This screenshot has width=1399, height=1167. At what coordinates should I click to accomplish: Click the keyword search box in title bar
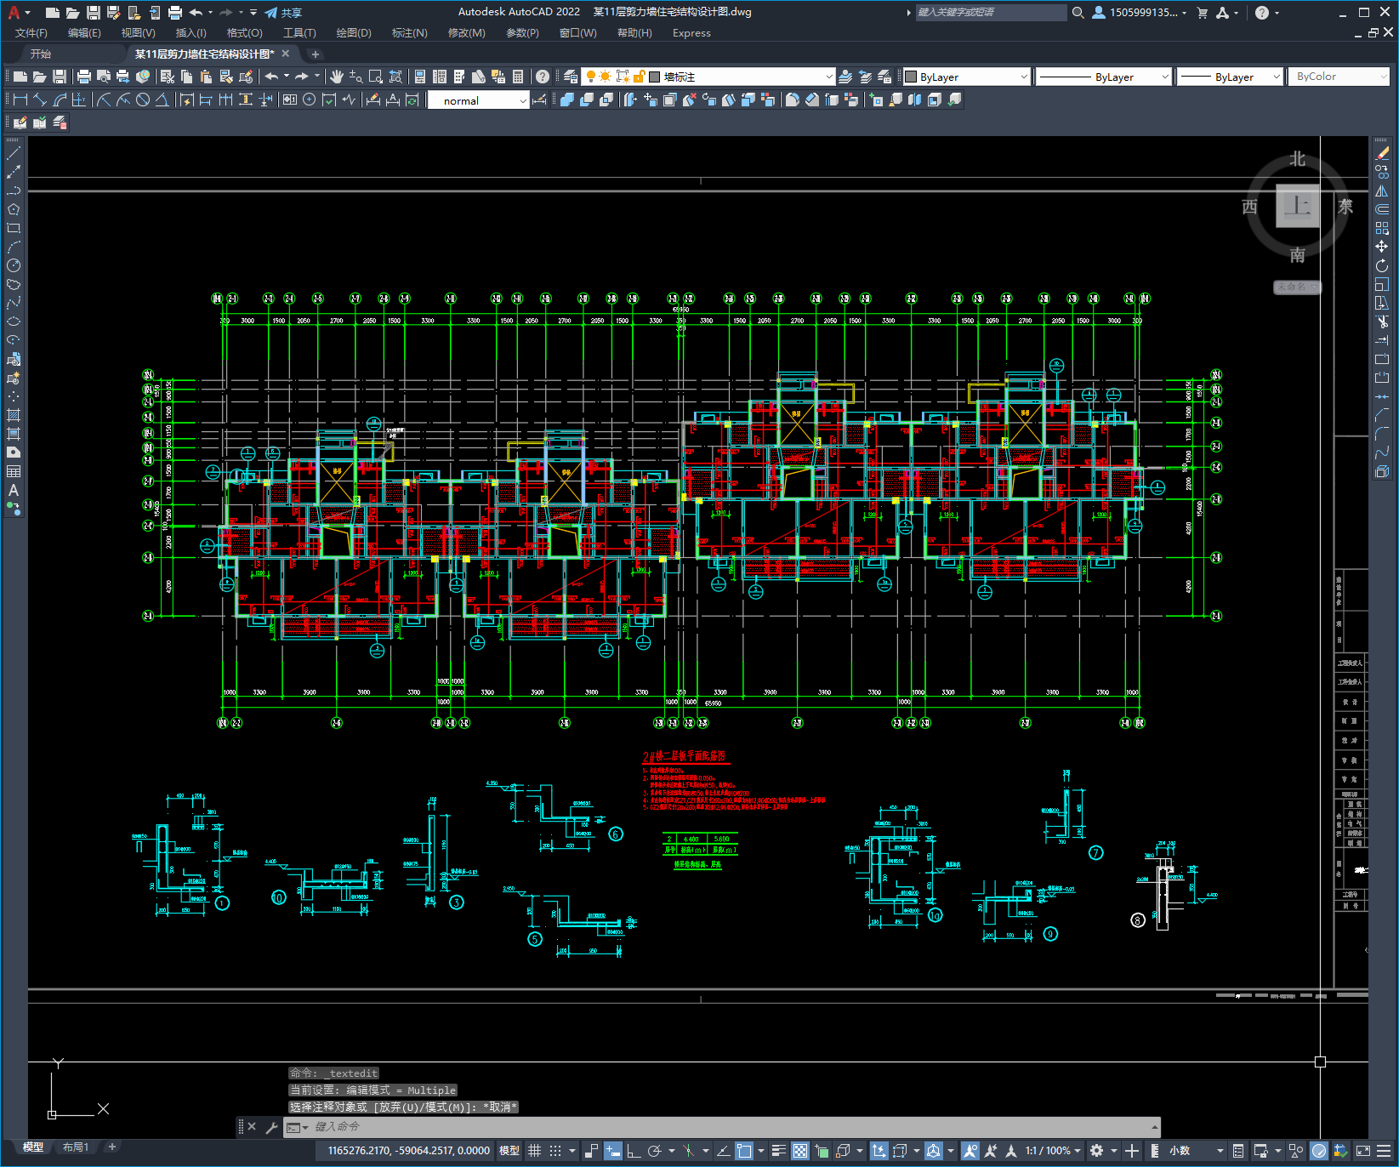(x=991, y=13)
